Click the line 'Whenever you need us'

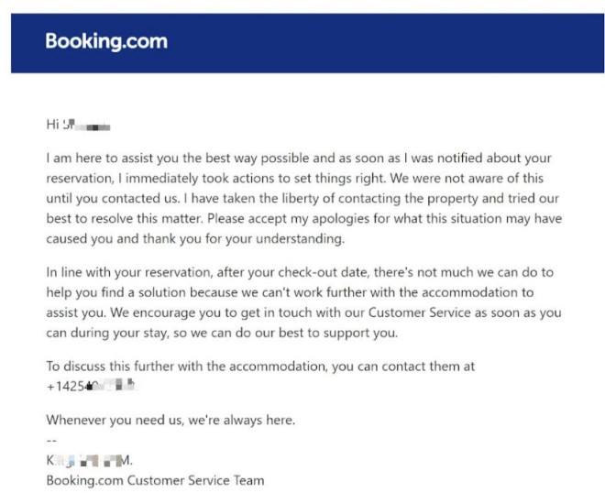(x=170, y=420)
